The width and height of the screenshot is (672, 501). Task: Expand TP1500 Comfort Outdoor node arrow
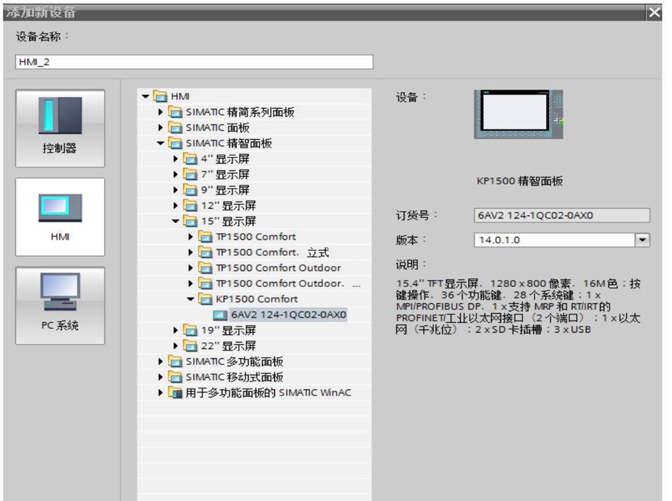pyautogui.click(x=191, y=268)
